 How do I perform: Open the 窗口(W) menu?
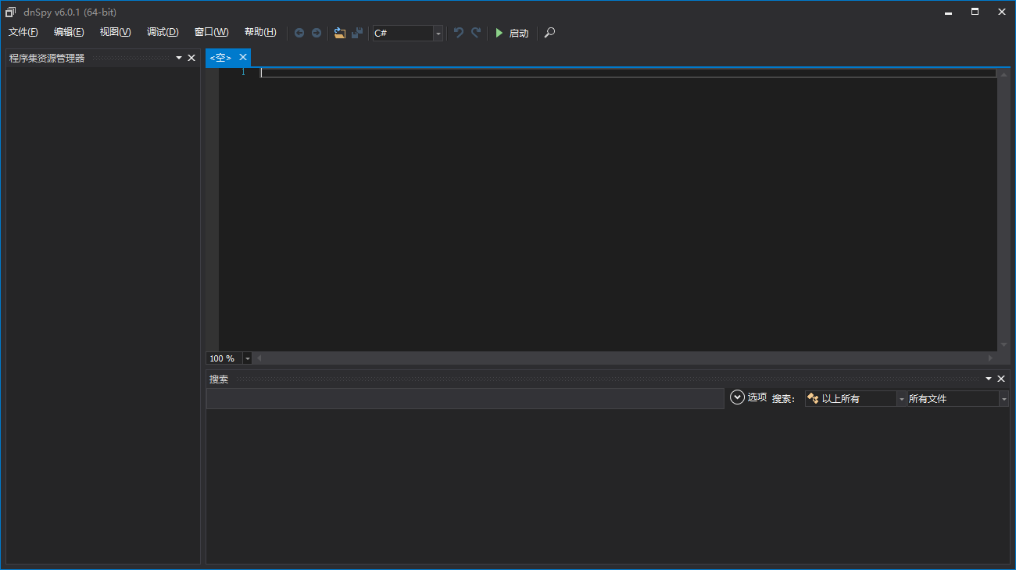pyautogui.click(x=211, y=32)
